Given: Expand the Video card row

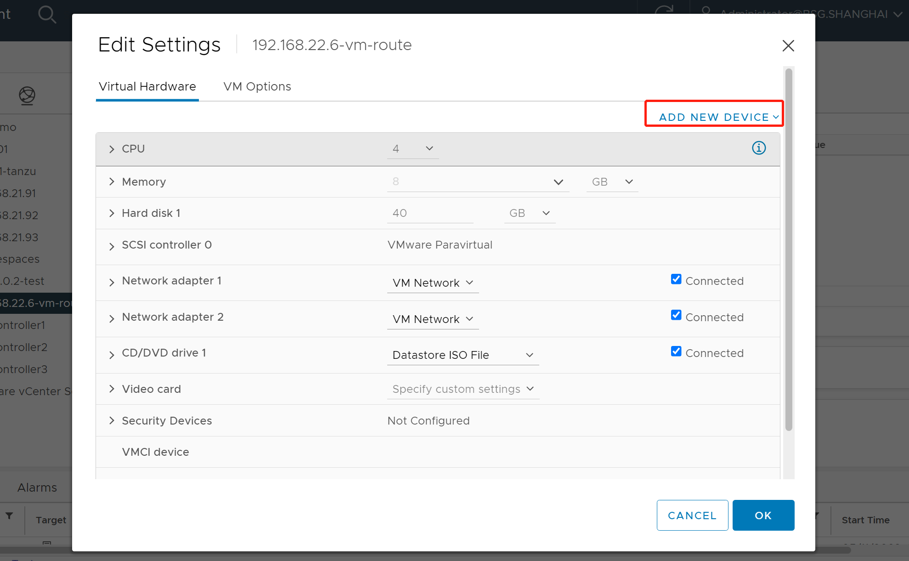Looking at the screenshot, I should (x=112, y=389).
